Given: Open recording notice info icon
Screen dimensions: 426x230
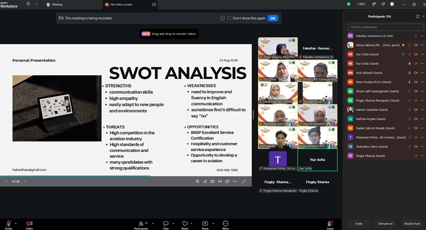Looking at the screenshot, I should [222, 18].
